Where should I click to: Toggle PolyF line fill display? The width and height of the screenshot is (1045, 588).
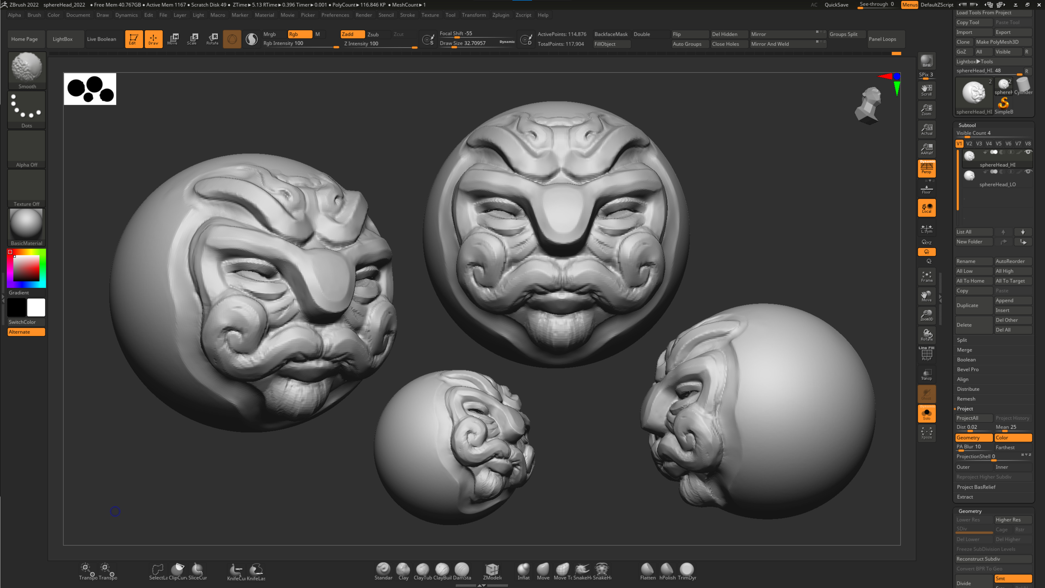click(x=927, y=354)
